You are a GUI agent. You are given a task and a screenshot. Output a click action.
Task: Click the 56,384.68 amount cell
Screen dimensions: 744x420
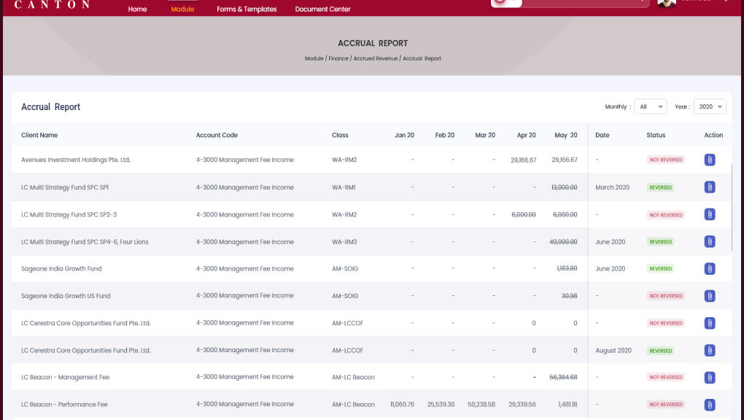[563, 377]
